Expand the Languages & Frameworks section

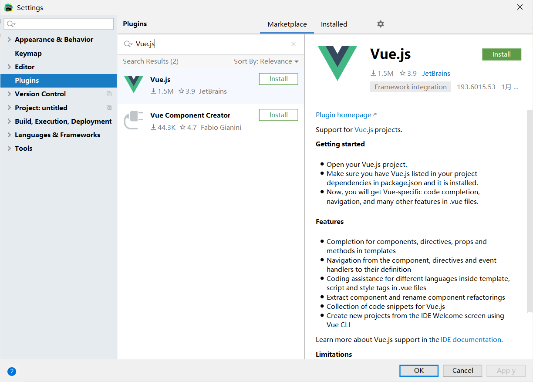point(9,135)
